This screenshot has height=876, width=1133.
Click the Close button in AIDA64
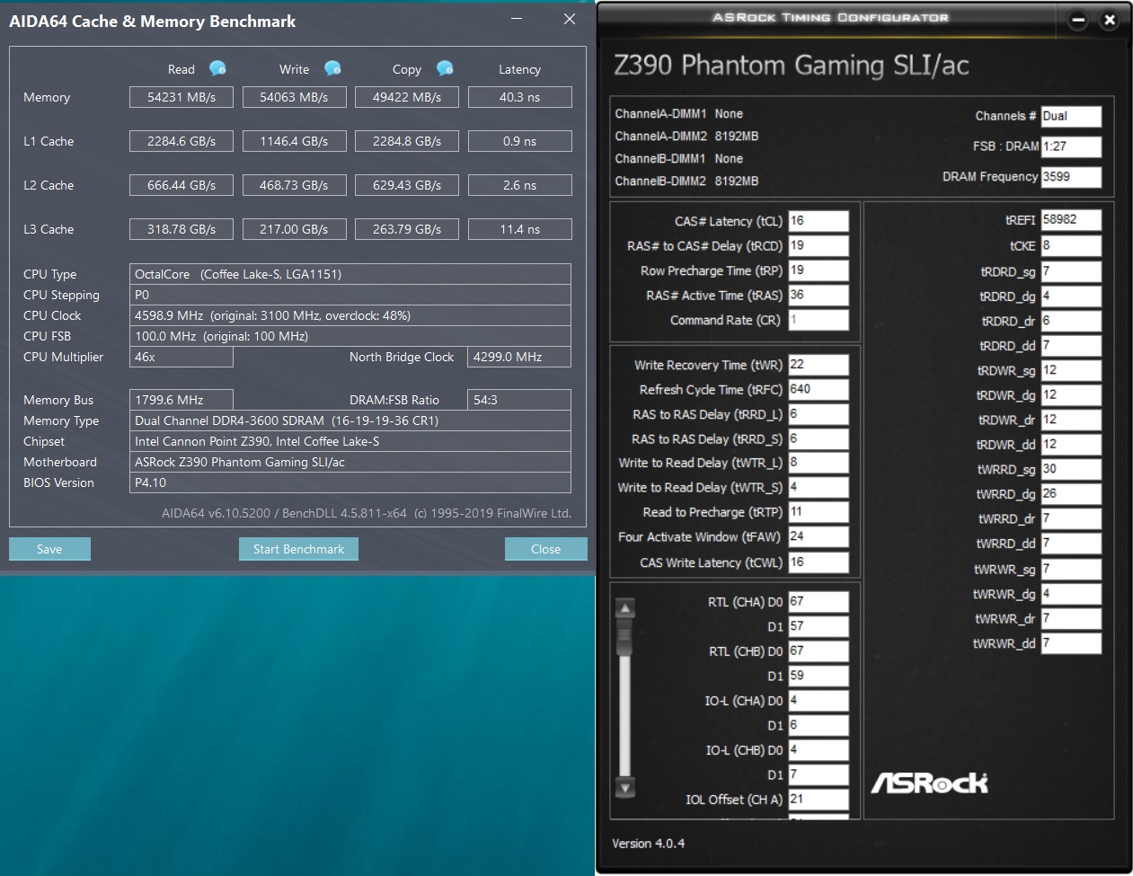point(545,549)
